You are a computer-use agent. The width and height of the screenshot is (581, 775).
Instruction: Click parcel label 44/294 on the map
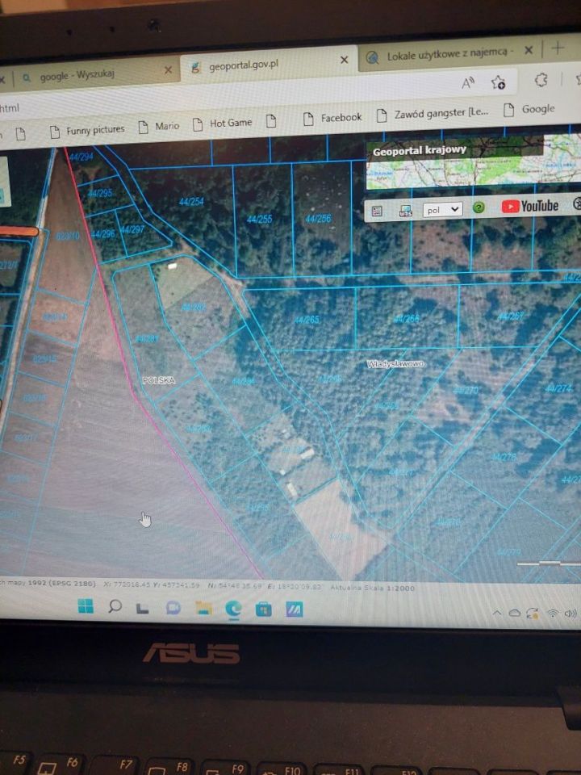(x=81, y=157)
